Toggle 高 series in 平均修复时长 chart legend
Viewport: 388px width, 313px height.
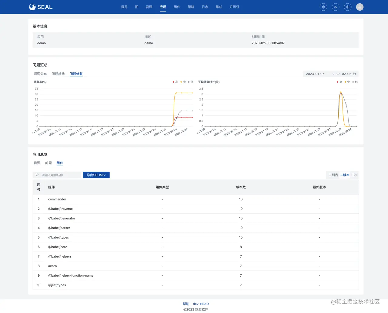click(x=339, y=82)
